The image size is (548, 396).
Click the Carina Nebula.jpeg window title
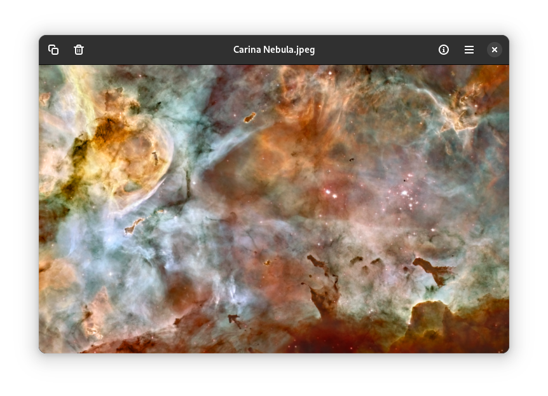pyautogui.click(x=274, y=50)
